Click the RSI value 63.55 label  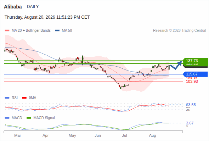click(x=191, y=105)
